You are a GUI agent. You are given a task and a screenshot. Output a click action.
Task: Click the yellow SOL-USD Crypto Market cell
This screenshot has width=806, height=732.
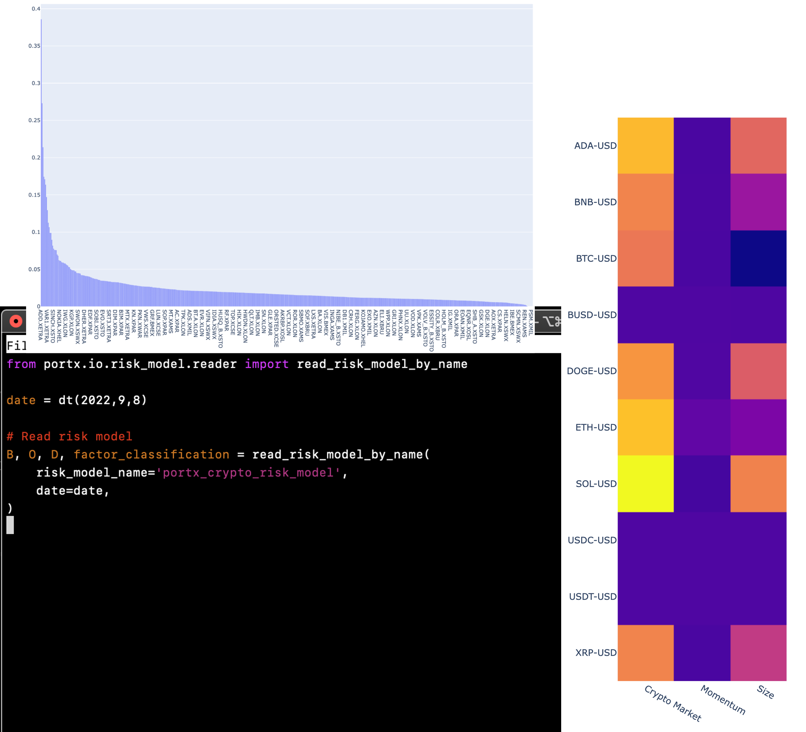pos(646,483)
